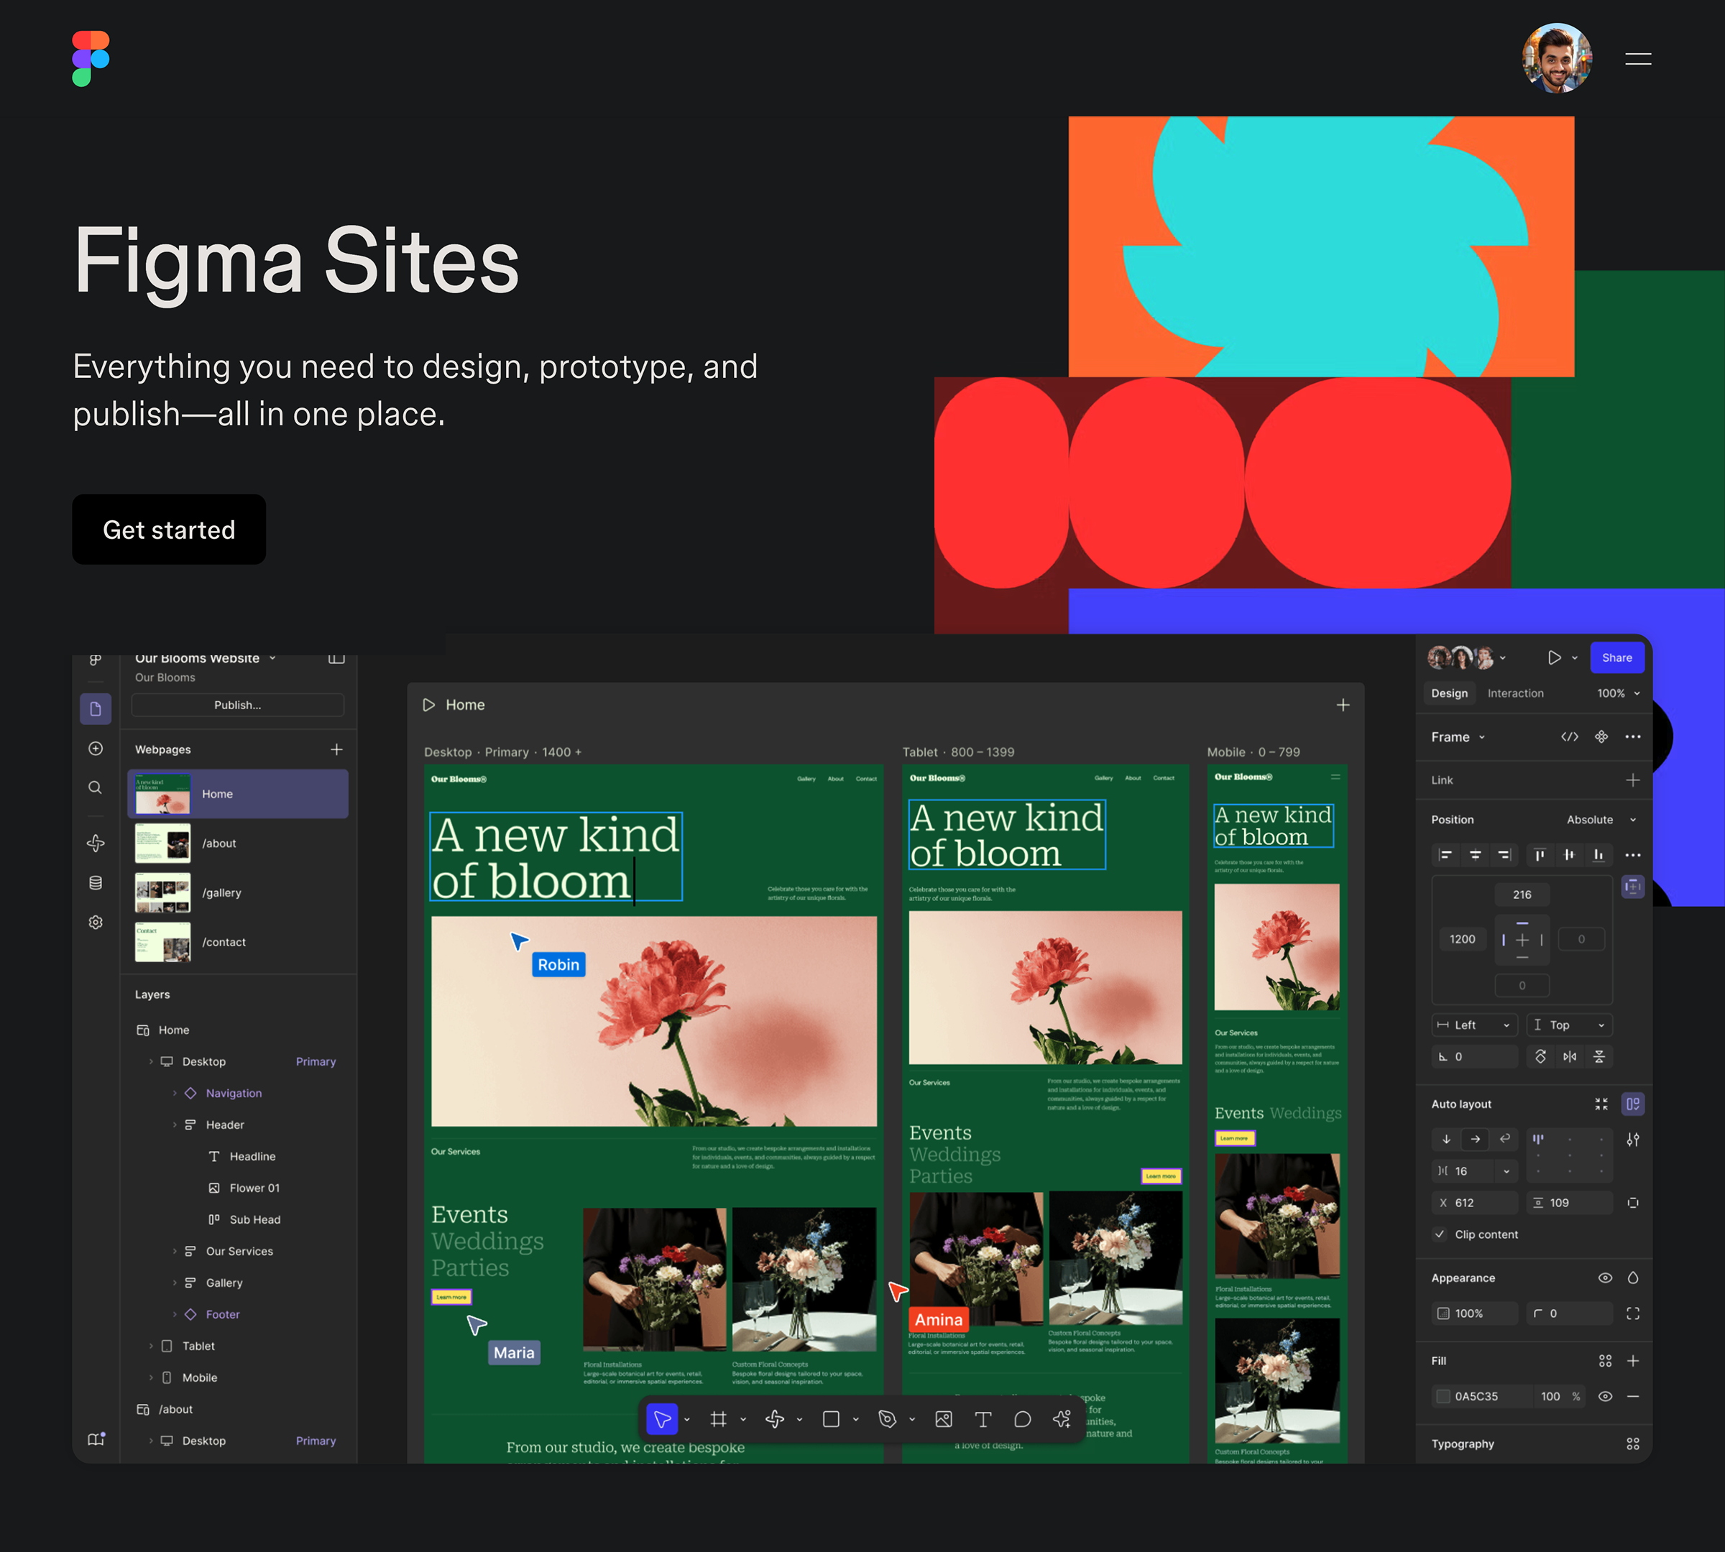Select the image insert tool
Image resolution: width=1725 pixels, height=1552 pixels.
(944, 1419)
